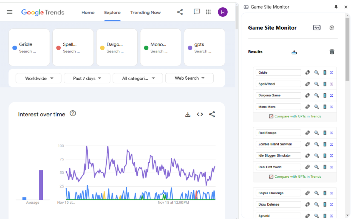Click the Spell... search term card

pos(73,47)
